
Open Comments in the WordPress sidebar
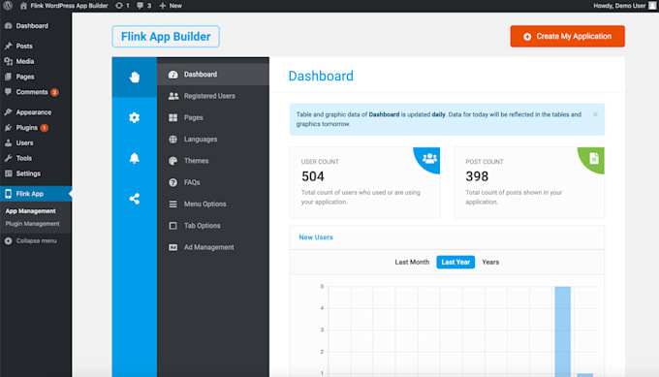[36, 92]
